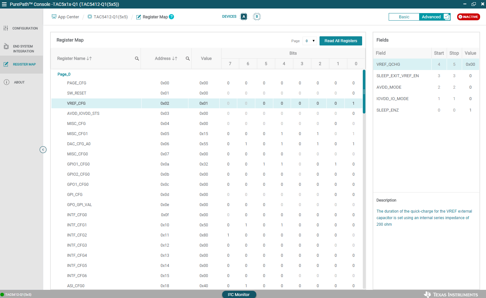Select the GPIO1_CFG0 register
The height and width of the screenshot is (298, 486).
(207, 164)
